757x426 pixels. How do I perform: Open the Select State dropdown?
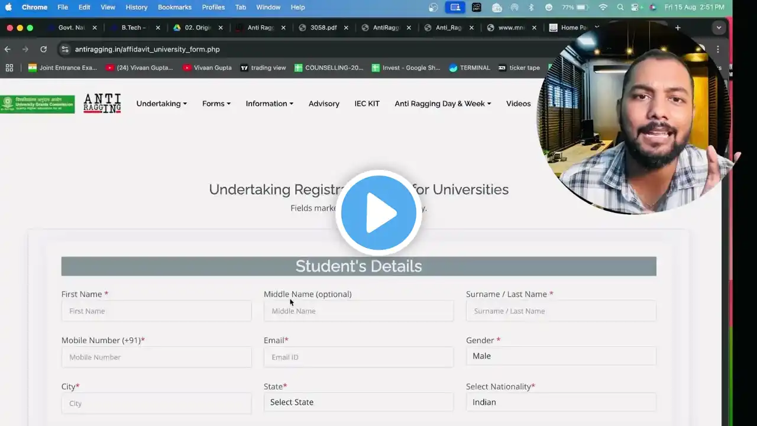pyautogui.click(x=358, y=402)
